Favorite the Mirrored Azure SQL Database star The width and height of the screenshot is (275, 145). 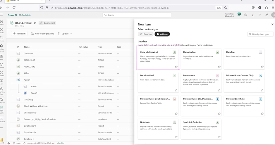coord(219,114)
